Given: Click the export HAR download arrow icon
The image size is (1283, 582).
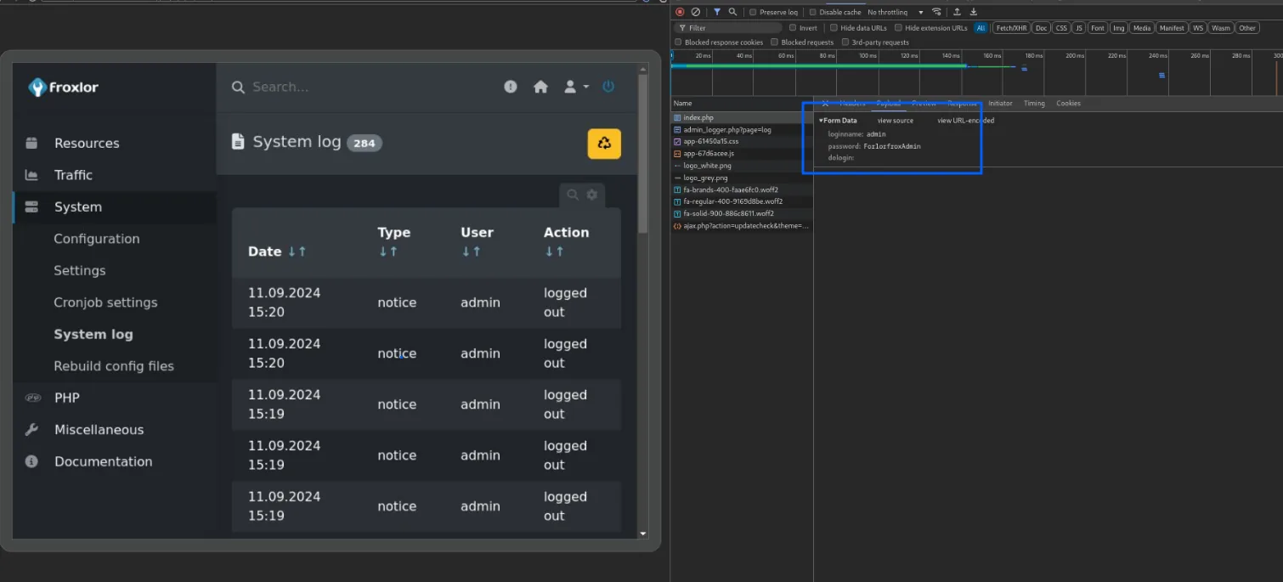Looking at the screenshot, I should click(974, 12).
